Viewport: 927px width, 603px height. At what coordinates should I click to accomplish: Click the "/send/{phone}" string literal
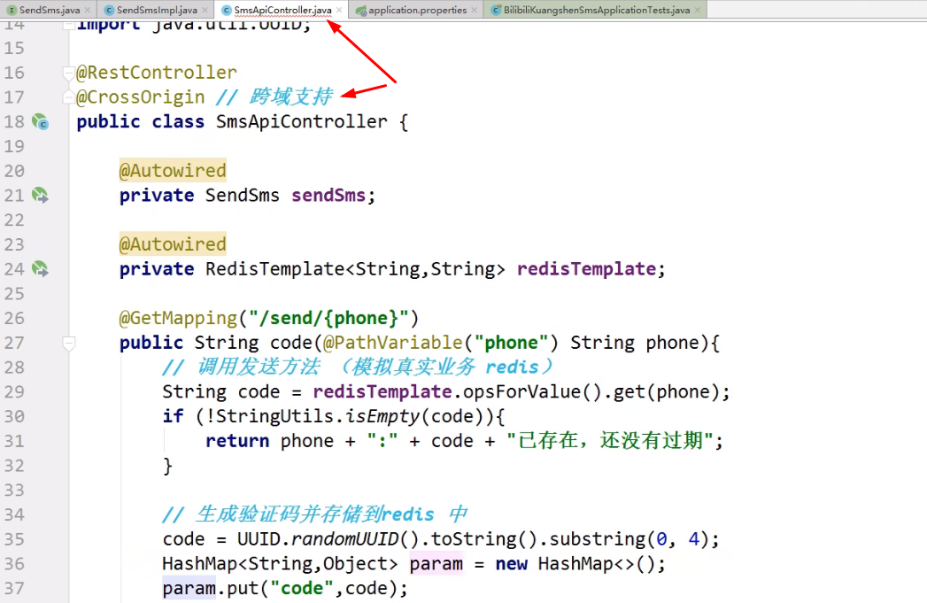coord(329,318)
